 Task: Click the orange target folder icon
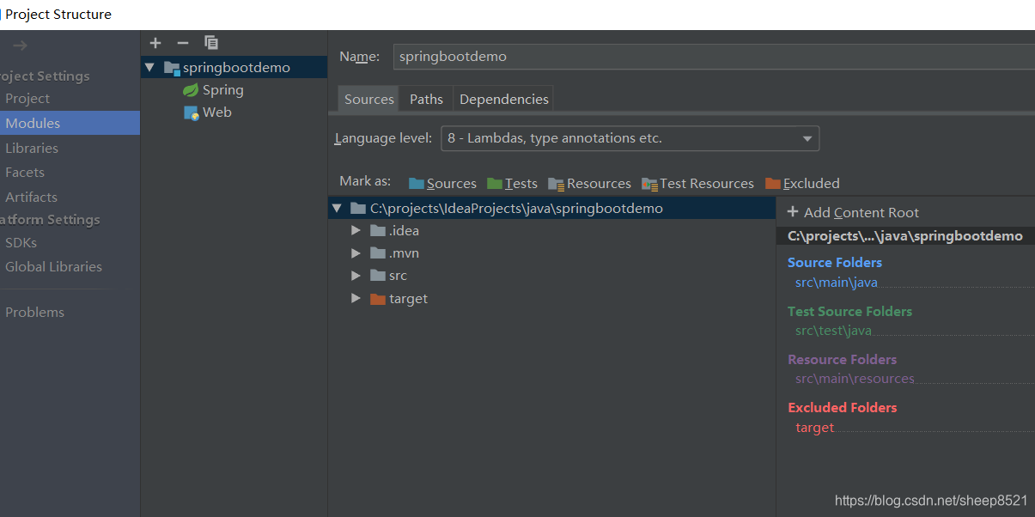(378, 299)
